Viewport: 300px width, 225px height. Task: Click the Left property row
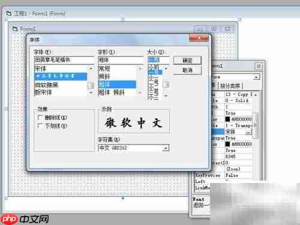point(223,181)
